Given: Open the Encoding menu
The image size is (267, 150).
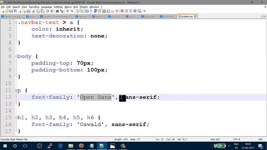Looking at the screenshot, I should tap(34, 7).
